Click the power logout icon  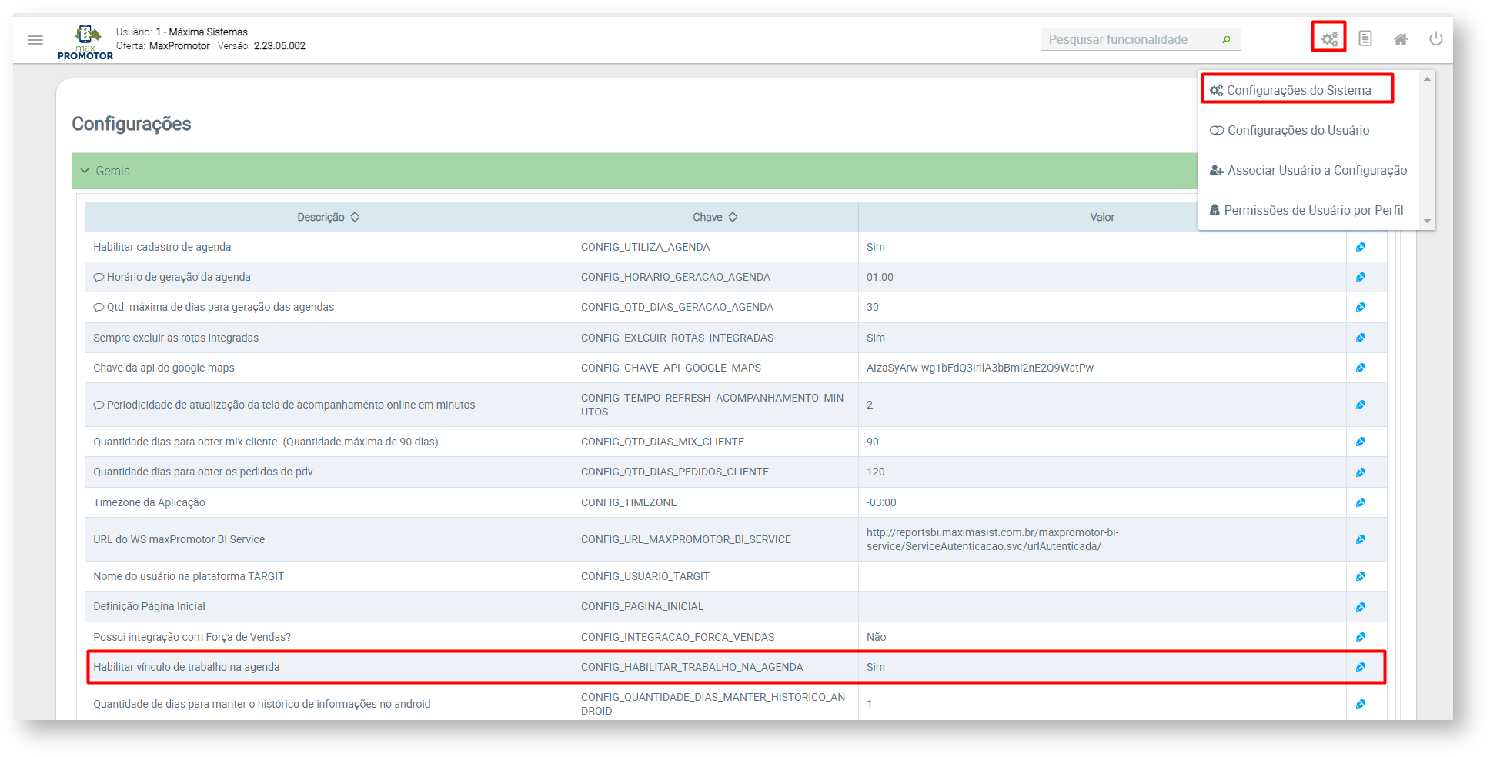(1435, 38)
